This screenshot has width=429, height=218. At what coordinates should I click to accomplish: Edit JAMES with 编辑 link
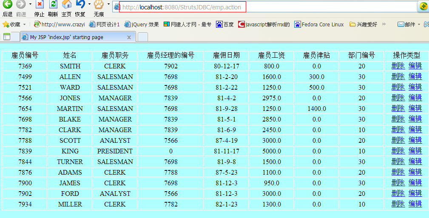415,183
